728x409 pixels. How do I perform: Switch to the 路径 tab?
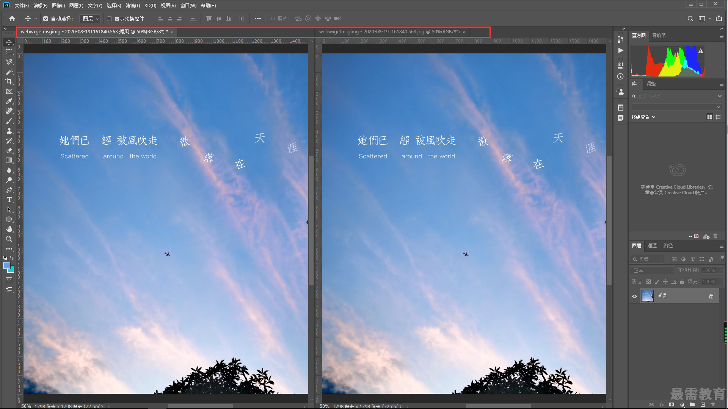tap(668, 246)
